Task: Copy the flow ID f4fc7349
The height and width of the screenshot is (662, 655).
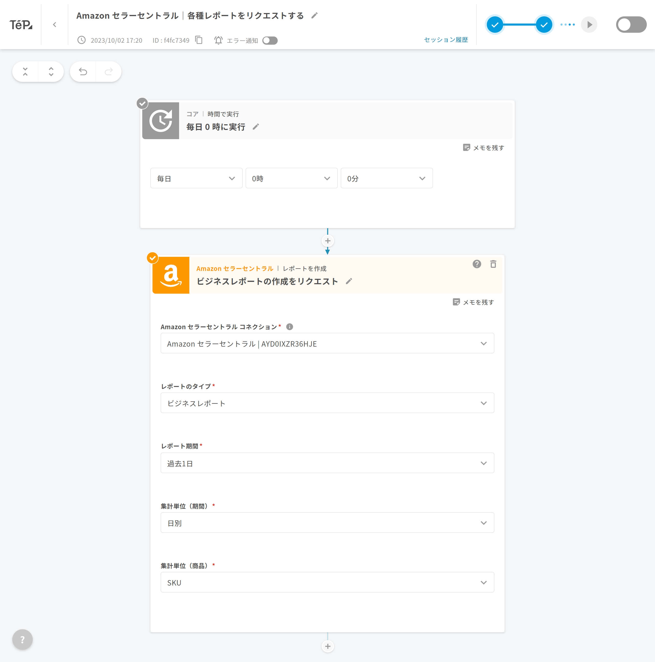Action: pyautogui.click(x=199, y=40)
